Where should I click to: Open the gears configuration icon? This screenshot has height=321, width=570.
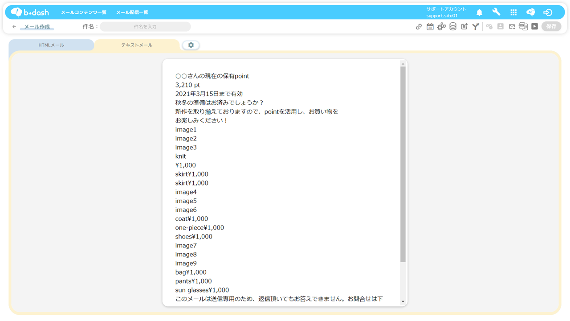[441, 27]
